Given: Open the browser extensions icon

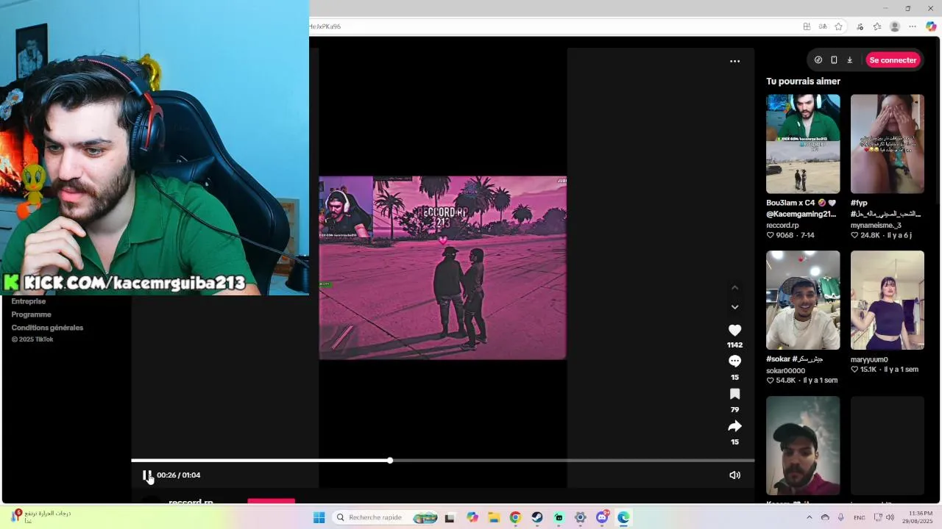Looking at the screenshot, I should (860, 26).
